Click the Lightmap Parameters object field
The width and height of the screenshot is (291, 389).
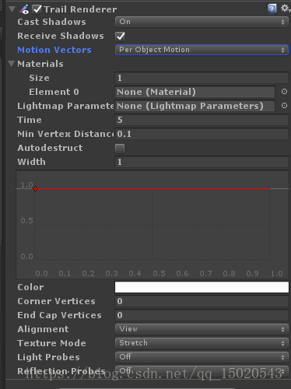[x=195, y=106]
